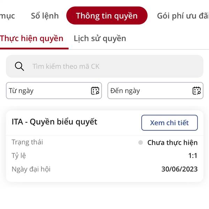The height and width of the screenshot is (209, 209).
Task: Click the Ngày đại hội label
Action: [31, 169]
